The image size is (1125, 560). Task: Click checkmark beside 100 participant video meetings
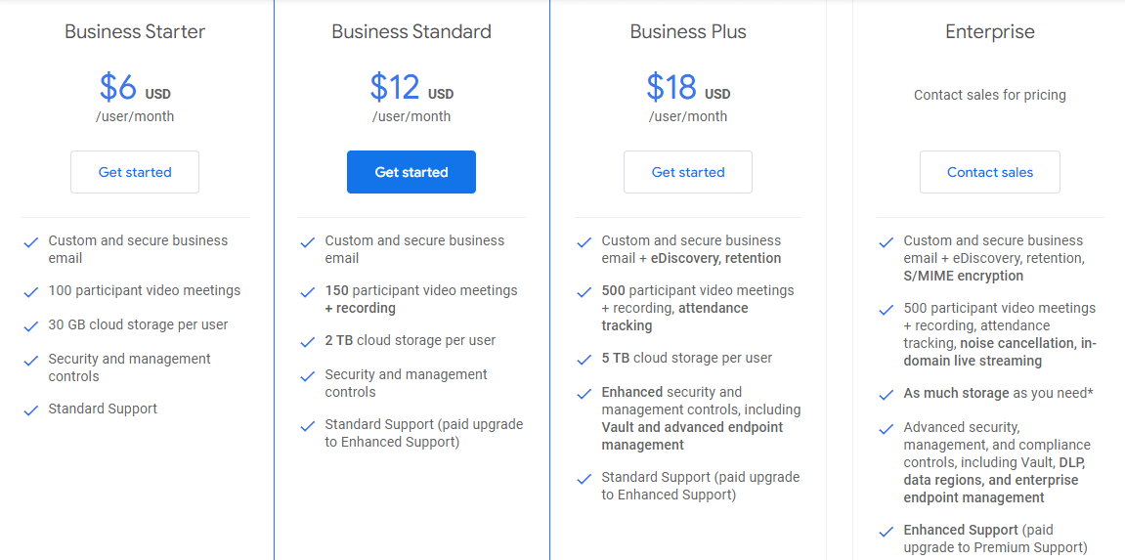31,291
